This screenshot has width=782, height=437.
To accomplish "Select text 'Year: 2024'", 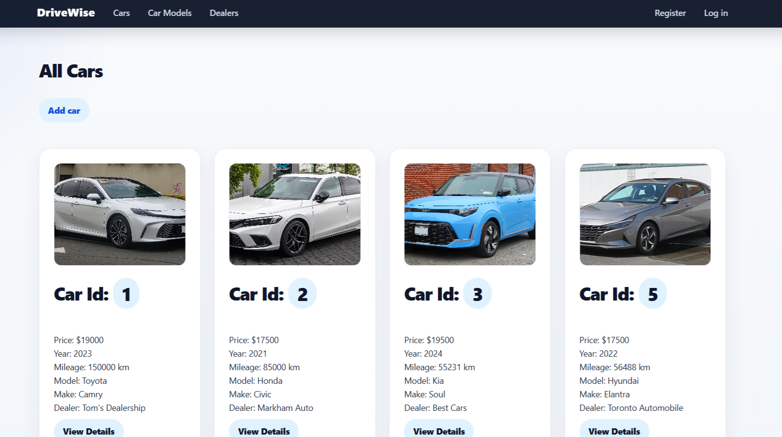I will coord(423,354).
